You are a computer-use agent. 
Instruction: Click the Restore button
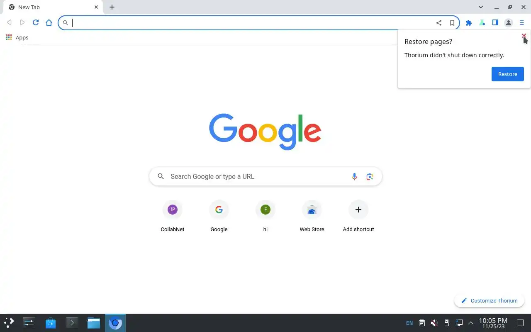pyautogui.click(x=508, y=74)
